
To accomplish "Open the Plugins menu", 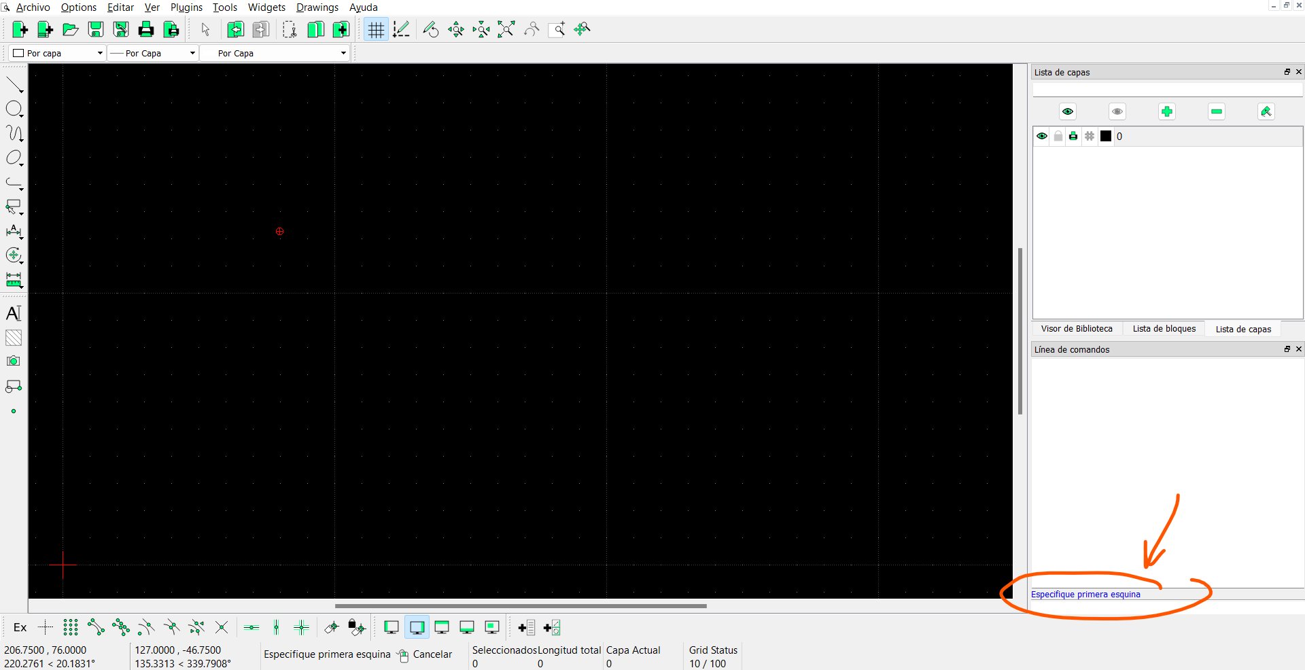I will (186, 7).
